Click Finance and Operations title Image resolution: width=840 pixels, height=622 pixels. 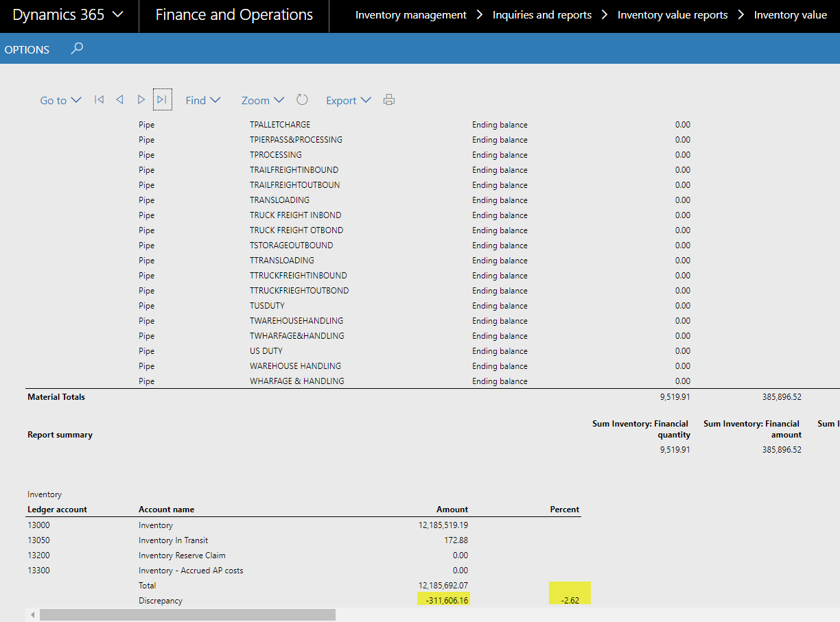pyautogui.click(x=234, y=15)
